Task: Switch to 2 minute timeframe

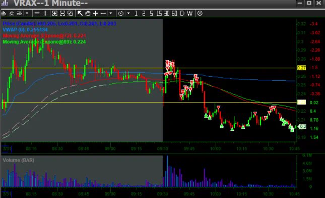Action: tap(144, 14)
